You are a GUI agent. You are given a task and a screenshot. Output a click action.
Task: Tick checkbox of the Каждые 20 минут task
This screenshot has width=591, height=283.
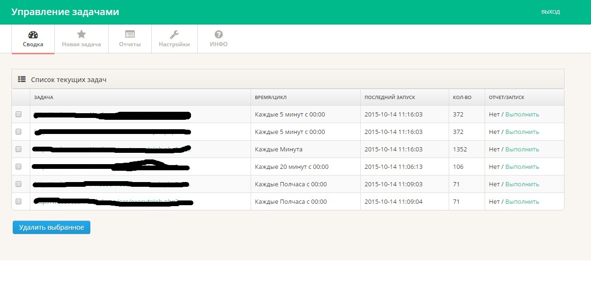coord(18,166)
